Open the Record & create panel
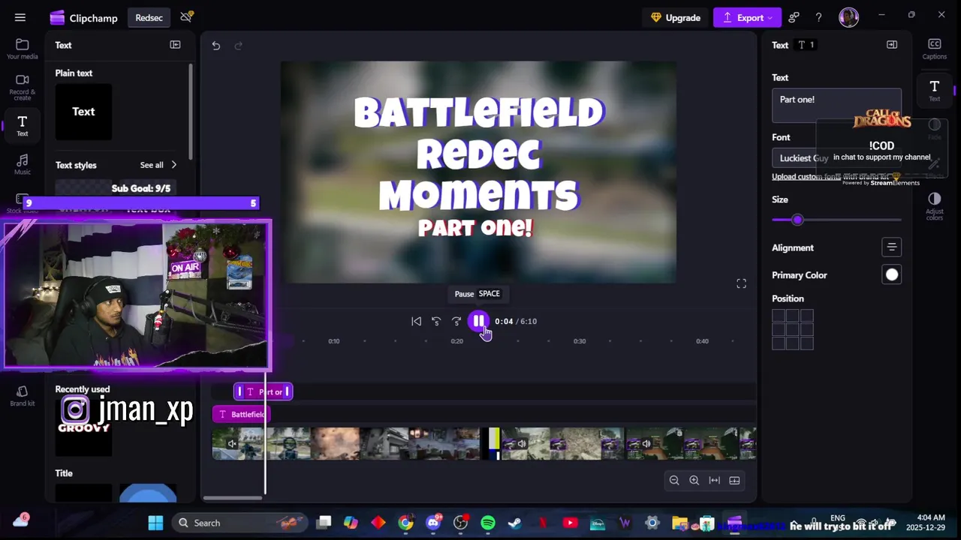This screenshot has width=961, height=540. click(x=23, y=88)
